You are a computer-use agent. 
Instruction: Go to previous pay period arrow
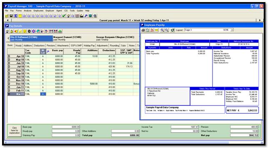(x=7, y=20)
